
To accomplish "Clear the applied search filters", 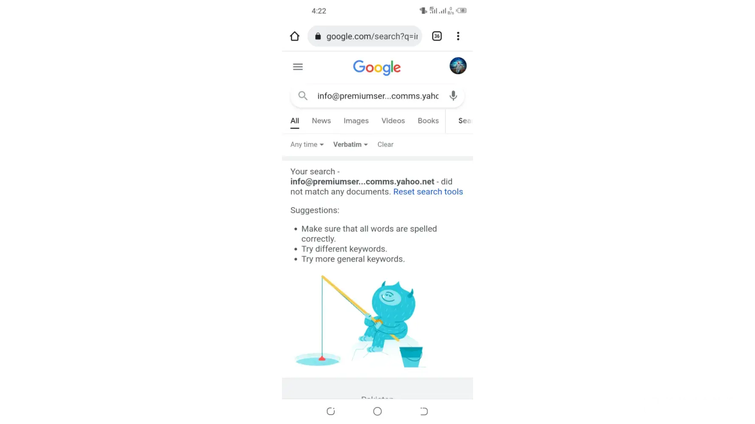I will point(385,145).
